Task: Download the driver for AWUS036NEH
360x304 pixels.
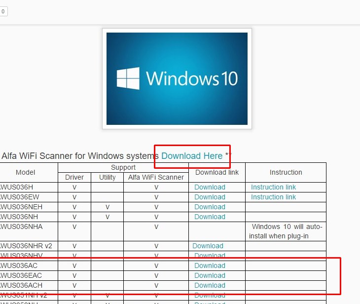Action: [210, 207]
